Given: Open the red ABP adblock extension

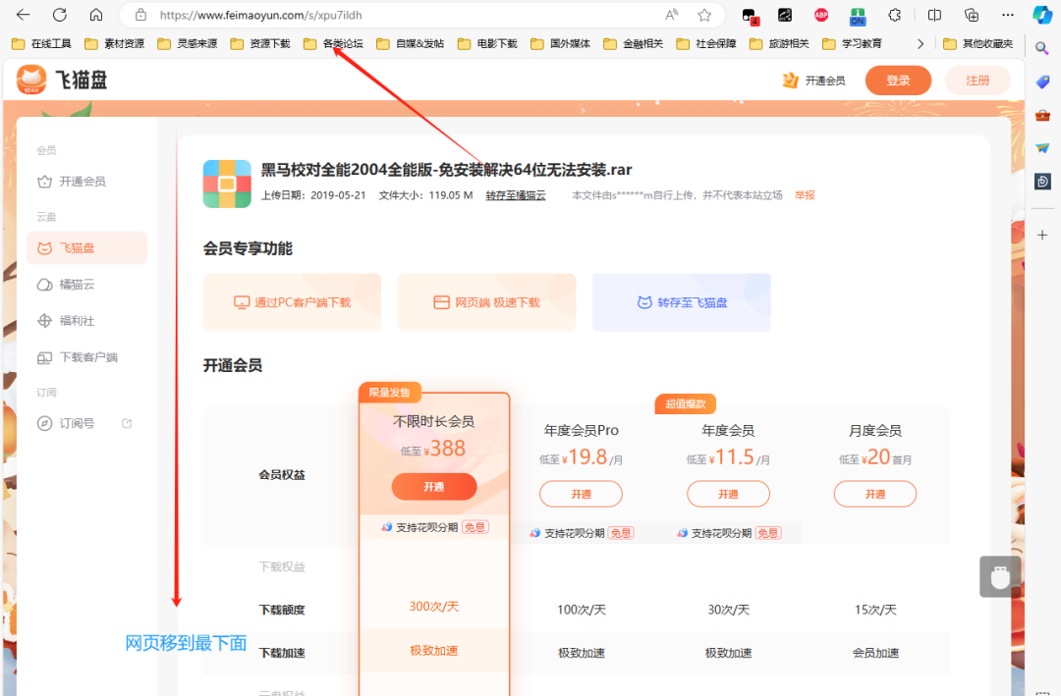Looking at the screenshot, I should (x=821, y=15).
